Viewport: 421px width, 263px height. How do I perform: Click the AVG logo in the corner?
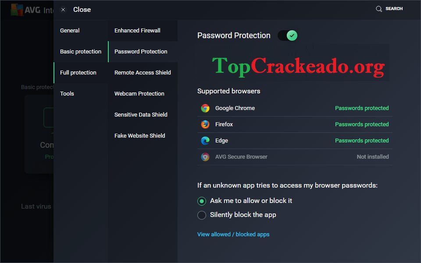[x=16, y=8]
